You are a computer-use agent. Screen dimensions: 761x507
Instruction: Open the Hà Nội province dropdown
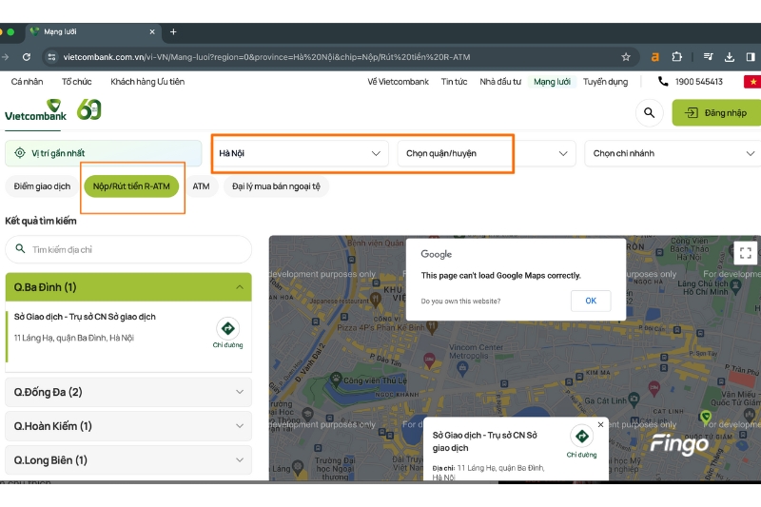[x=299, y=153]
